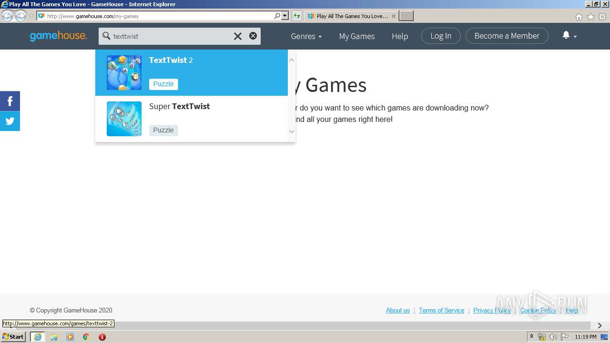Screen dimensions: 610x343
Task: Clear the search text with the X icon
Action: click(x=238, y=36)
